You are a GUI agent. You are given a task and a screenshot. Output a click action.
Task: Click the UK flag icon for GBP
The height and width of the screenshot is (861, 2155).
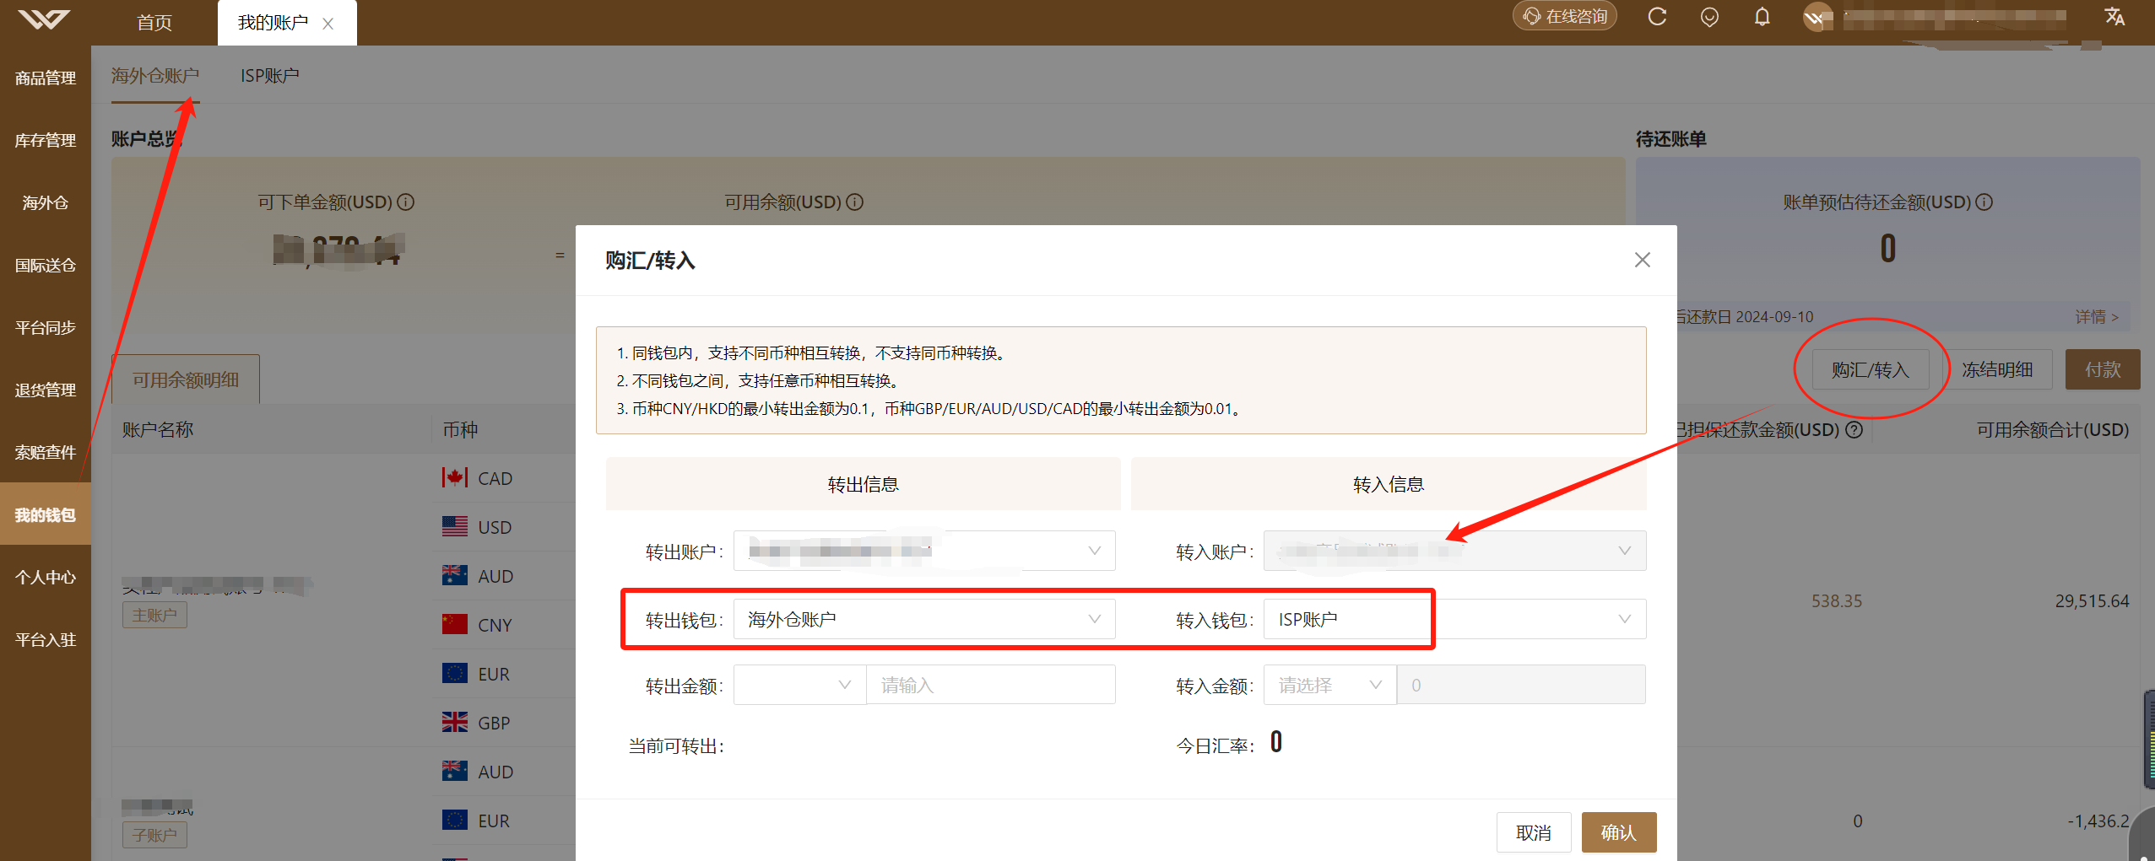click(455, 723)
